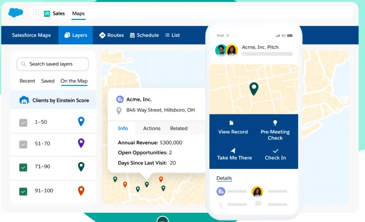Click the Sales app name
This screenshot has height=222, width=365.
point(59,14)
